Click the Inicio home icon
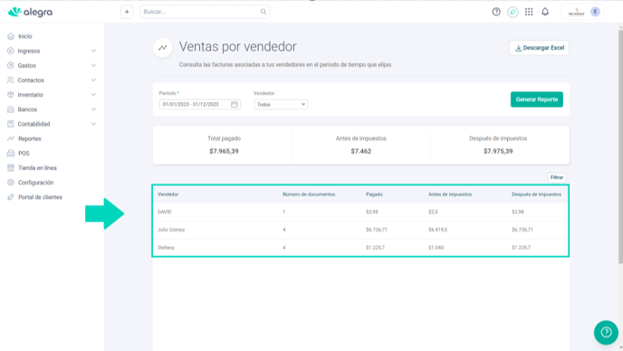This screenshot has width=623, height=351. point(11,36)
